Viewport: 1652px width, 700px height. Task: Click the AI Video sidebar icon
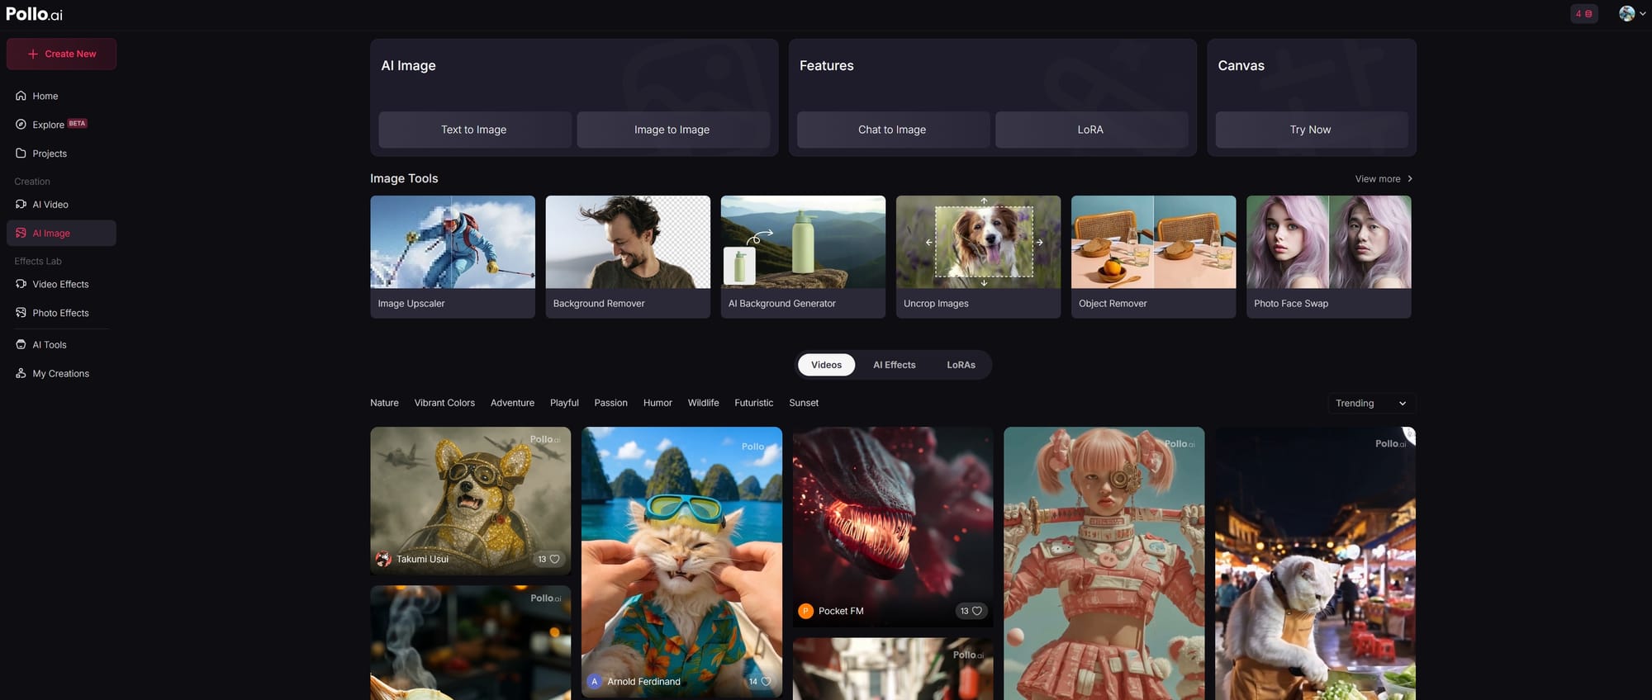(x=21, y=204)
